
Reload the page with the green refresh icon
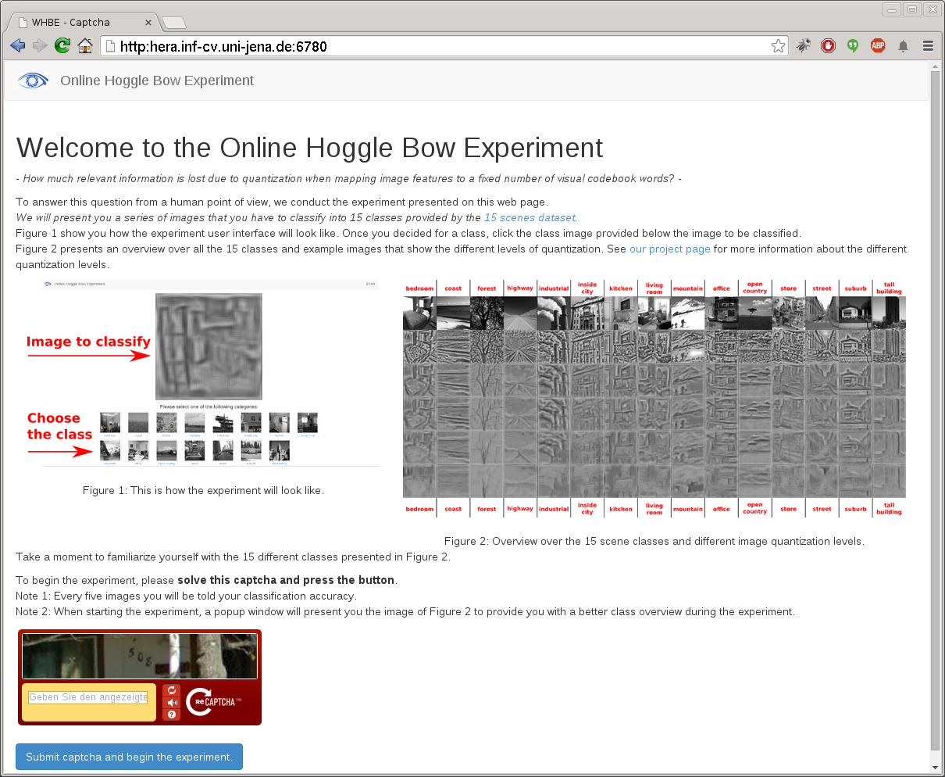pyautogui.click(x=62, y=46)
